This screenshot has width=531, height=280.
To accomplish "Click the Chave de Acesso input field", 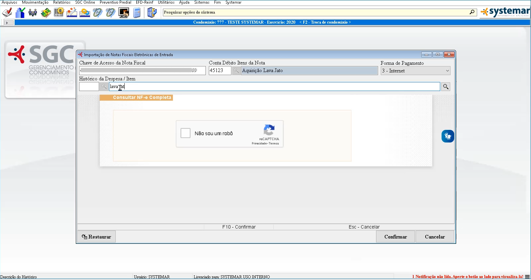I will 142,70.
